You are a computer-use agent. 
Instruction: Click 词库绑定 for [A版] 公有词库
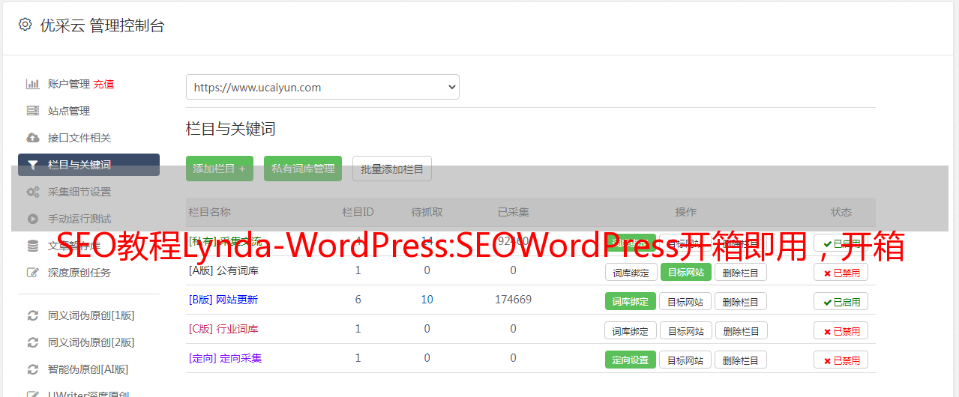coord(631,272)
